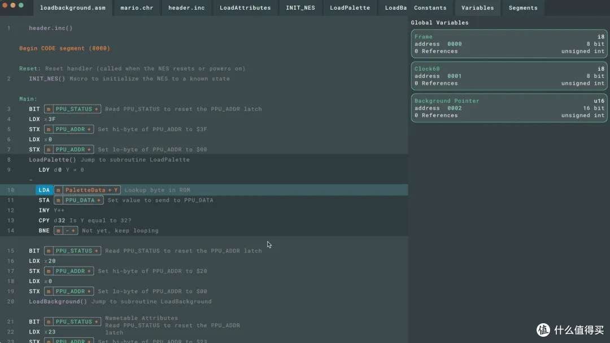
Task: Click the Reset: label
Action: click(x=30, y=68)
